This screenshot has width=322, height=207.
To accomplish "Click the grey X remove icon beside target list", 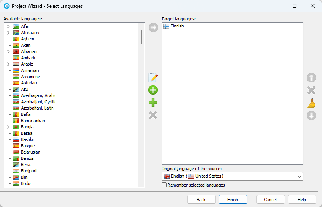I will tap(311, 90).
